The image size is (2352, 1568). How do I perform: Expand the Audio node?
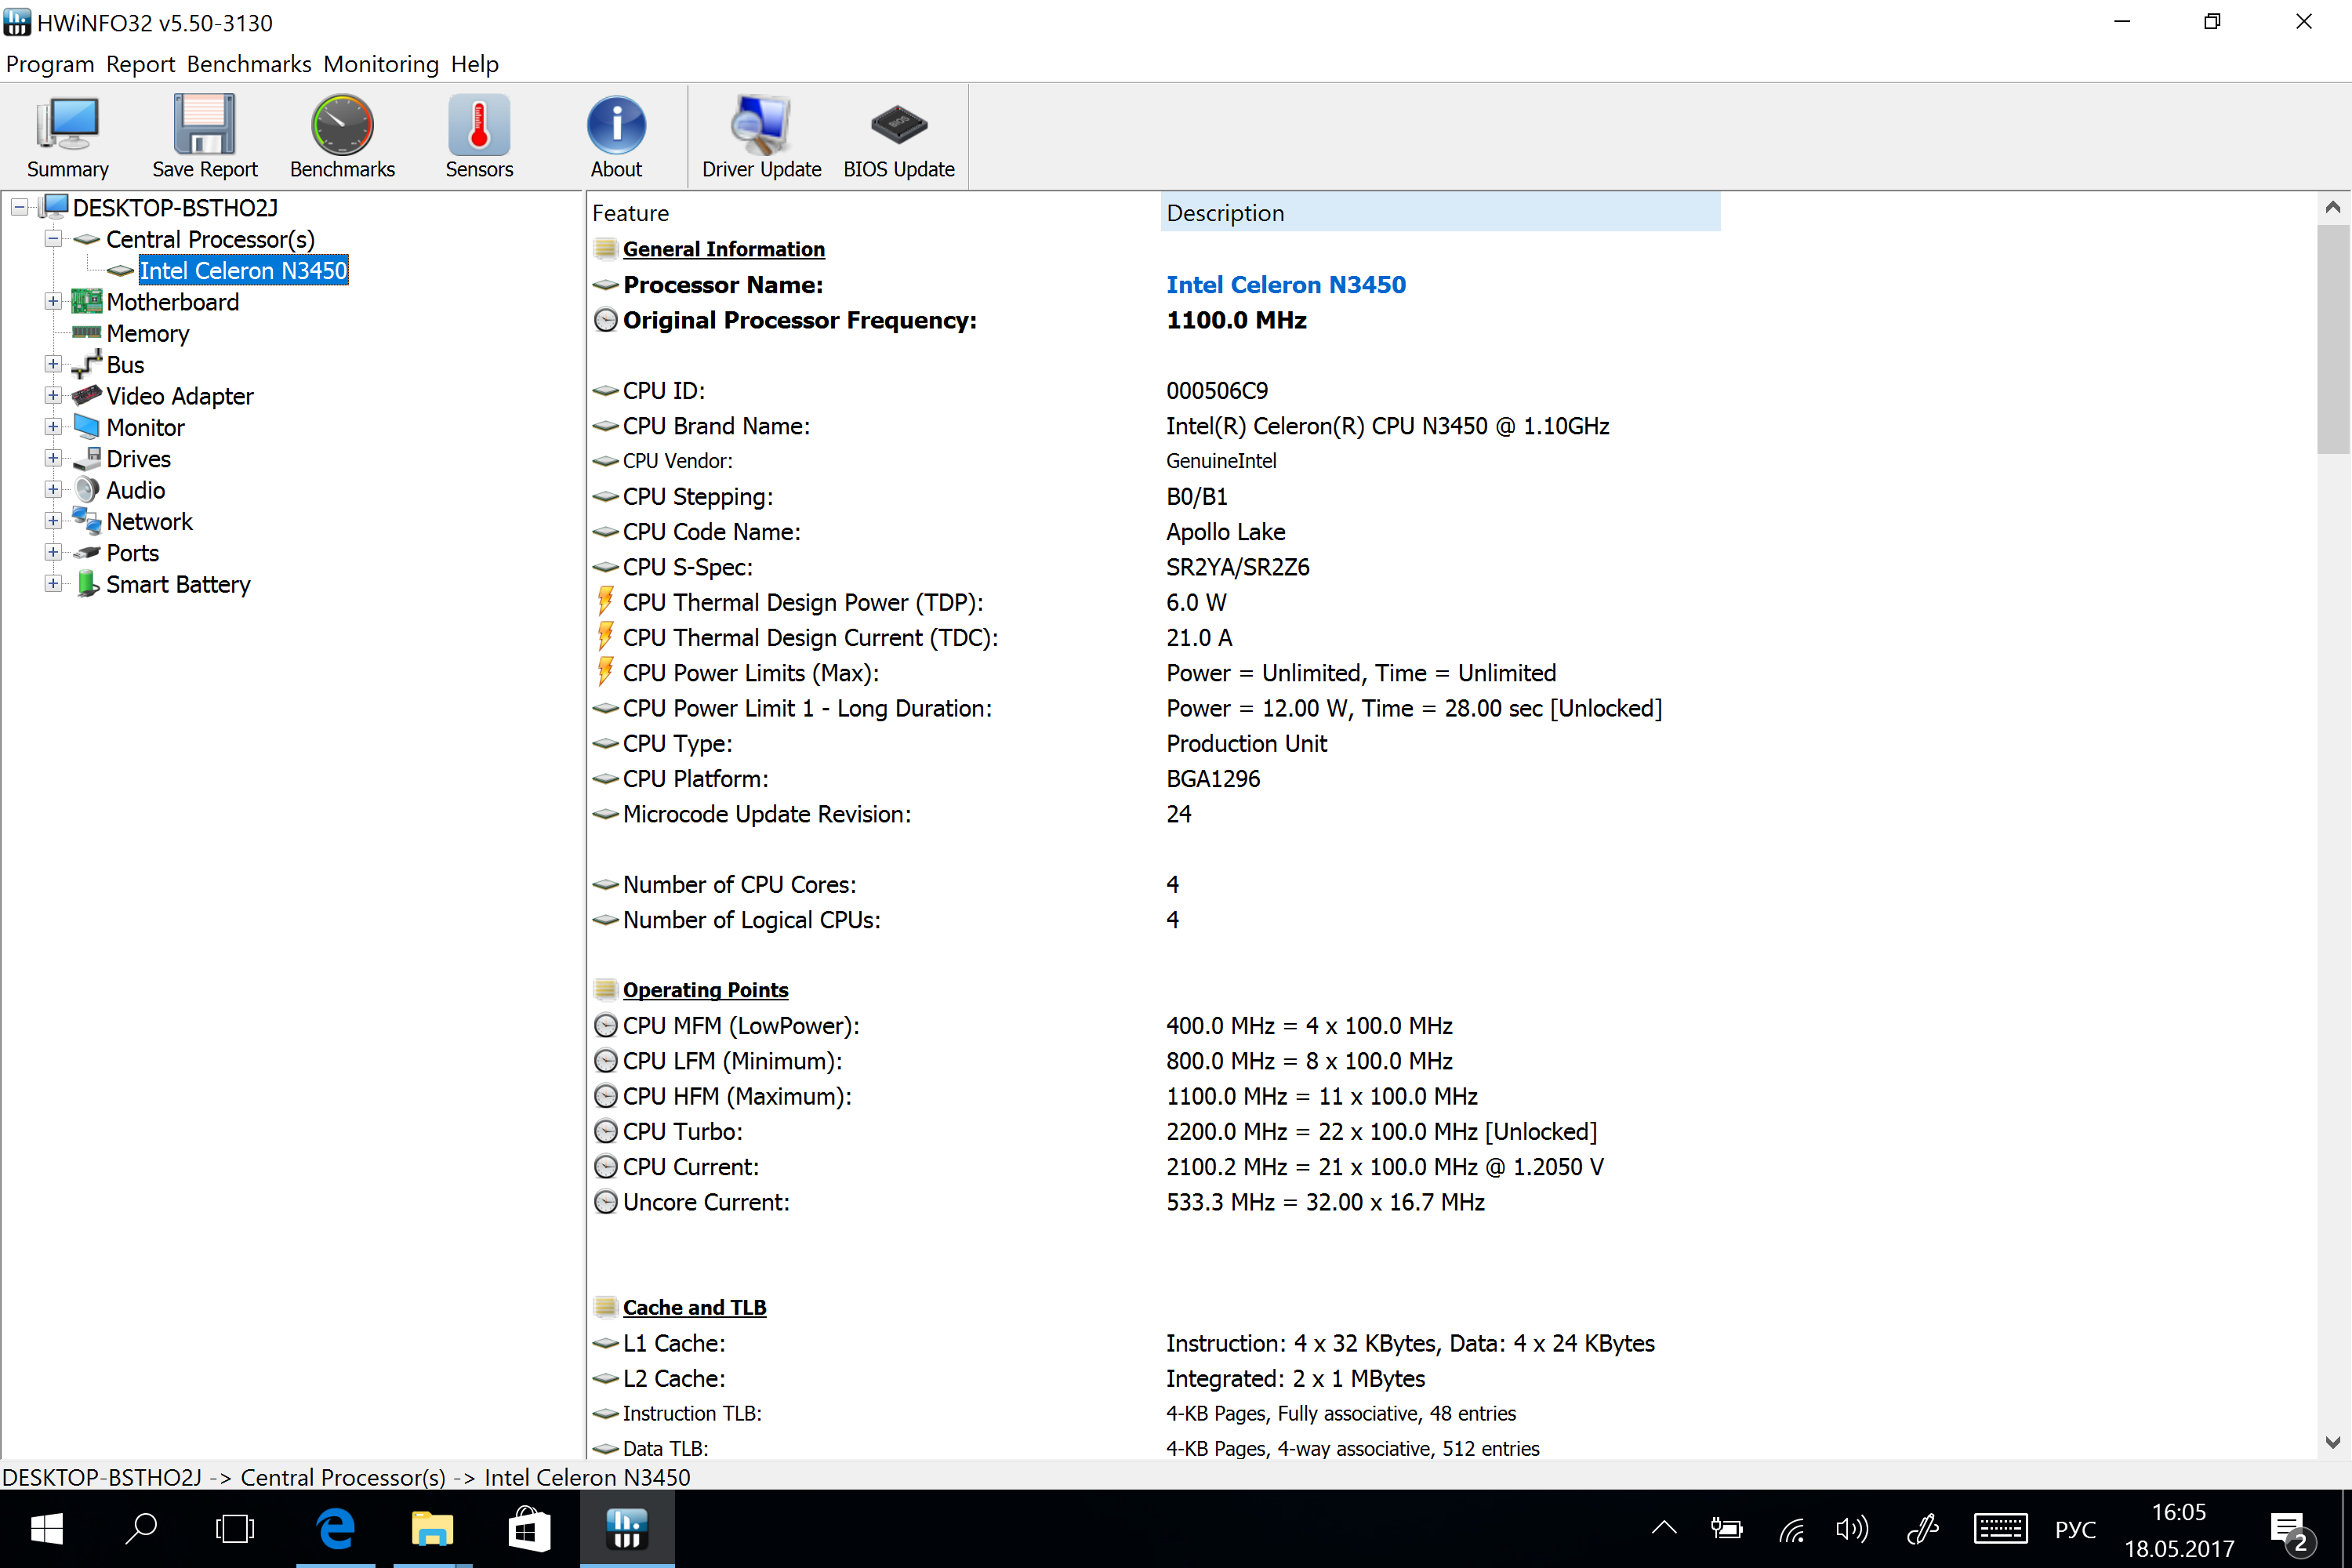pos(53,490)
